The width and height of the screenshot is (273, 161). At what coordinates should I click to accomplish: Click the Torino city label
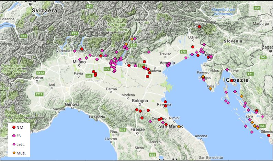point(37,78)
